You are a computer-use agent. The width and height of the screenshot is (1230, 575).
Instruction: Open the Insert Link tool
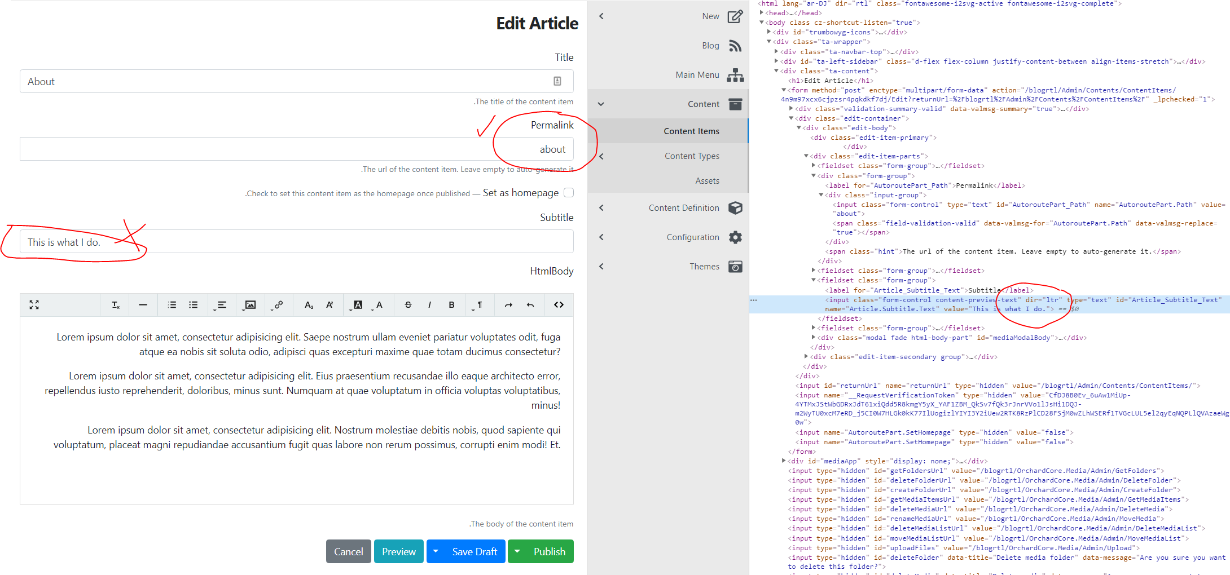[279, 304]
